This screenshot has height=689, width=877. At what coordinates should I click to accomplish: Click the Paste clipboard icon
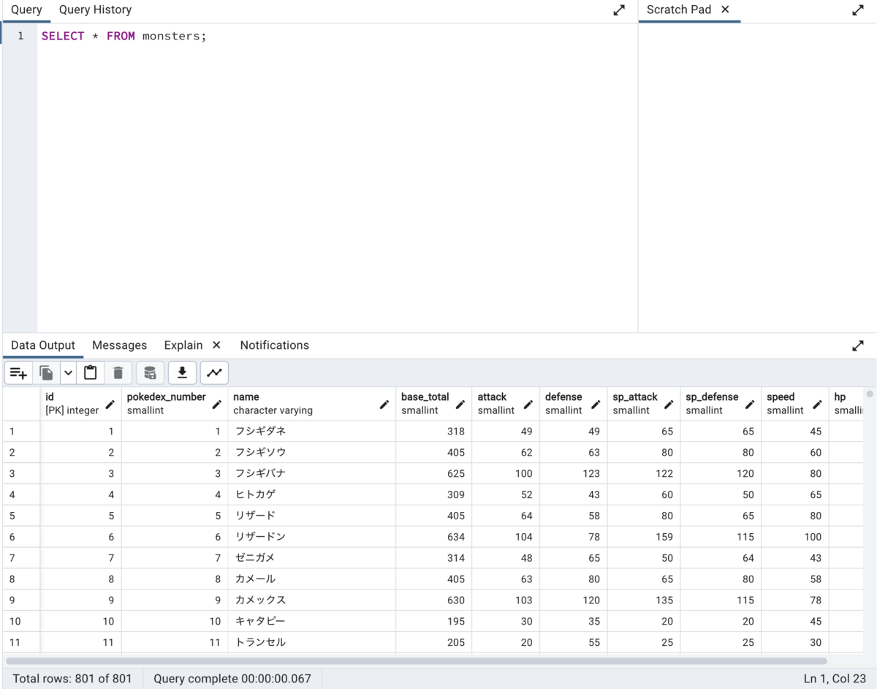91,373
